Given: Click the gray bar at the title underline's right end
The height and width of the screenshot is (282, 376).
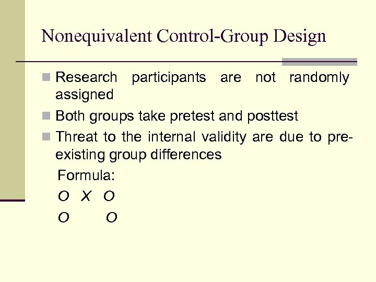Looking at the screenshot, I should coord(319,62).
